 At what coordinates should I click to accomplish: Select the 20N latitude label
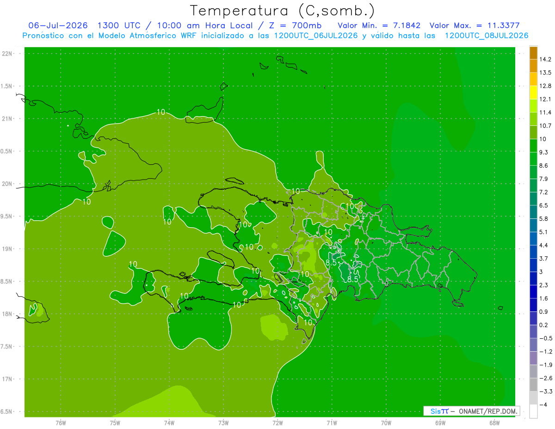[x=8, y=184]
